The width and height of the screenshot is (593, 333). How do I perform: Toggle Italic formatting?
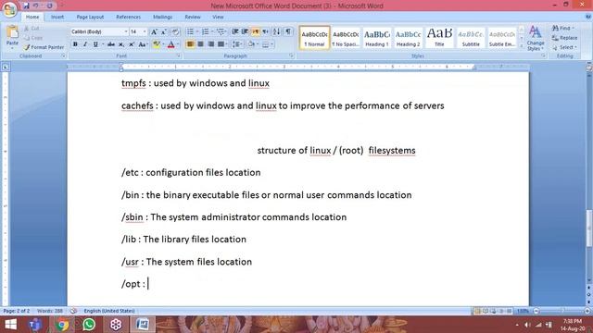click(x=85, y=44)
